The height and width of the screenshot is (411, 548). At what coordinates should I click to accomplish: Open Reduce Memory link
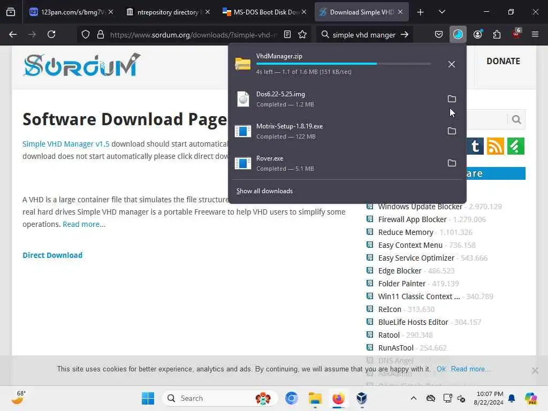pos(406,232)
